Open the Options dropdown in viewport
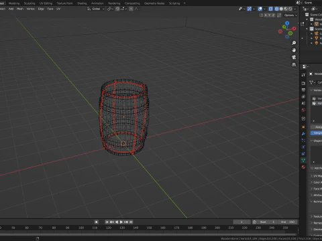The width and height of the screenshot is (322, 241). (x=290, y=15)
